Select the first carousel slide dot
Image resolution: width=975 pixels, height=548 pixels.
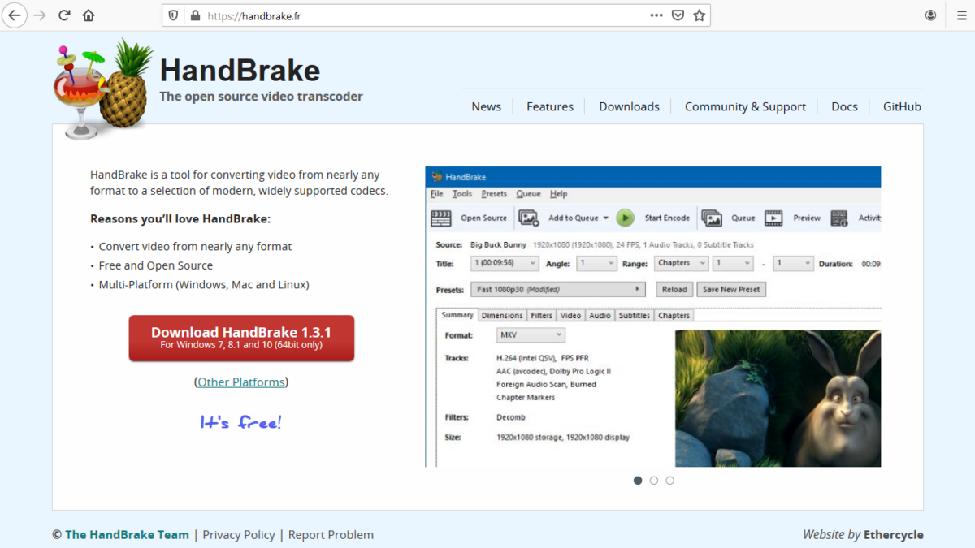[638, 481]
